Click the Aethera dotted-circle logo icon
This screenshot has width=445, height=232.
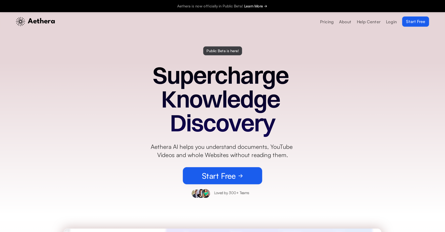click(x=21, y=21)
